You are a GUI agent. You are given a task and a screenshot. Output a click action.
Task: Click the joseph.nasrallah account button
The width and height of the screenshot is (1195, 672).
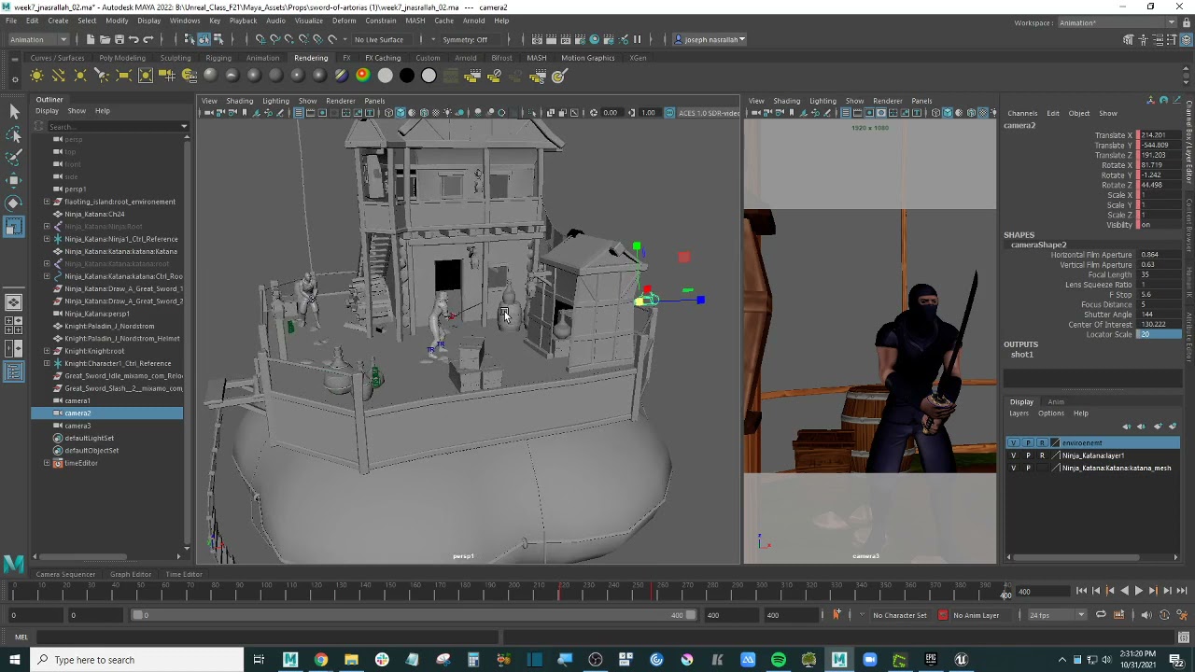coord(711,39)
